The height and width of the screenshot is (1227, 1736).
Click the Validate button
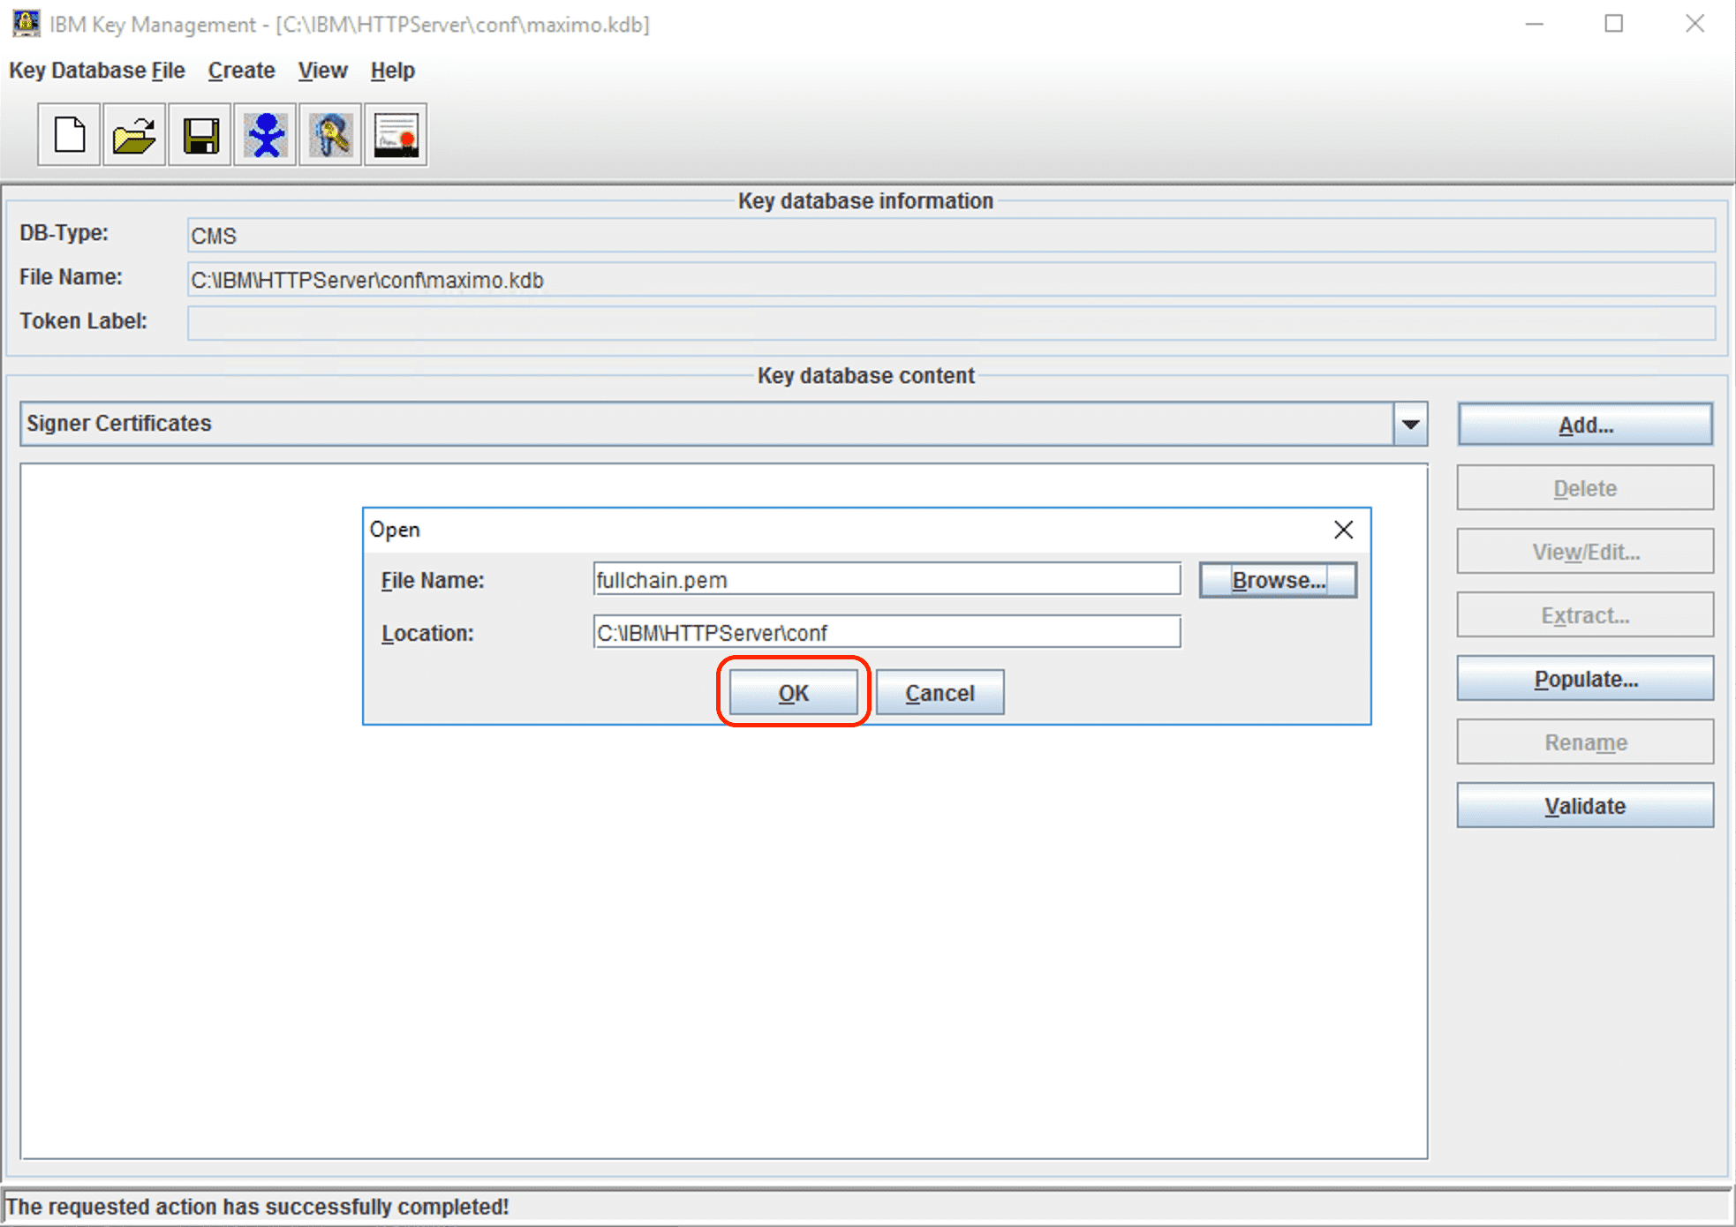coord(1586,806)
